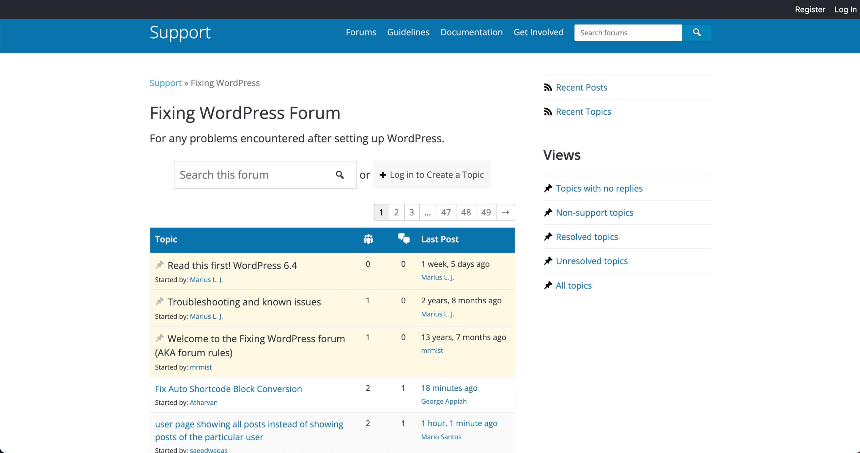The height and width of the screenshot is (453, 860).
Task: Click author Atharvan link
Action: [204, 402]
